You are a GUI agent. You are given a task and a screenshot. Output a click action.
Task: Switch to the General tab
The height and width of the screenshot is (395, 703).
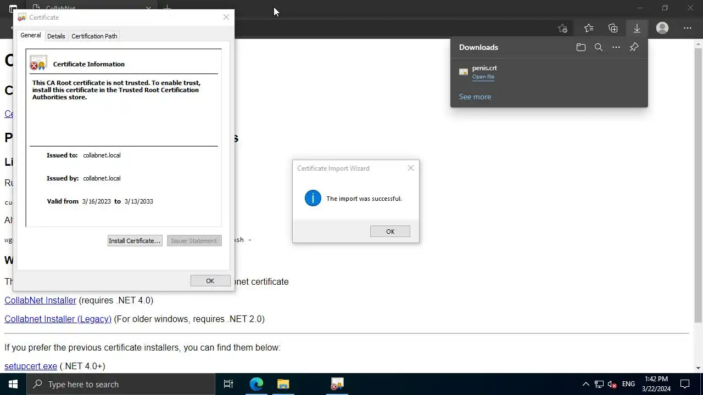point(31,35)
